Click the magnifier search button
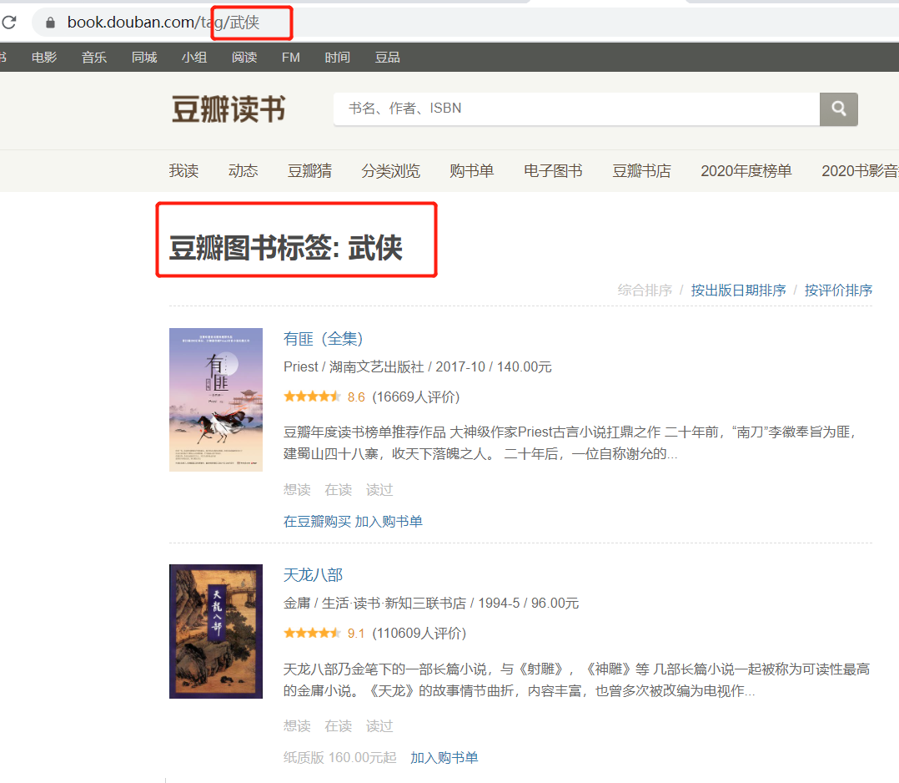Viewport: 899px width, 783px height. [x=839, y=109]
